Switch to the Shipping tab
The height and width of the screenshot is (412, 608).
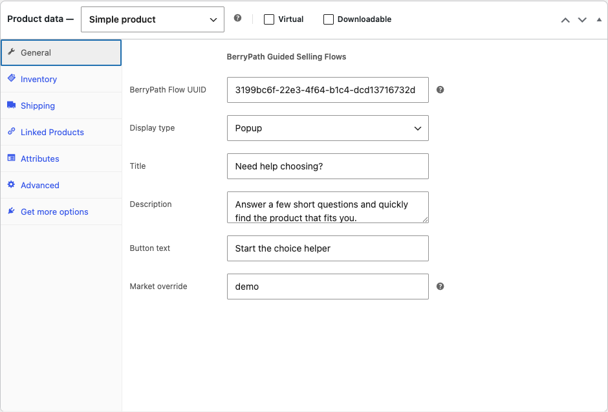(x=61, y=106)
